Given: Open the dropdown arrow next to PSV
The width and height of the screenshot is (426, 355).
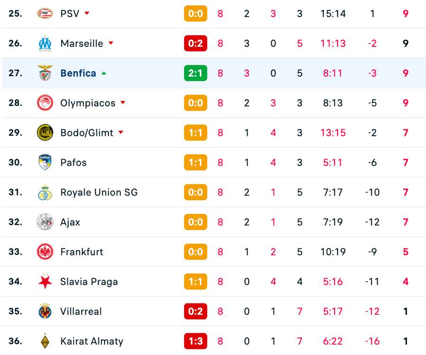Looking at the screenshot, I should tap(86, 14).
